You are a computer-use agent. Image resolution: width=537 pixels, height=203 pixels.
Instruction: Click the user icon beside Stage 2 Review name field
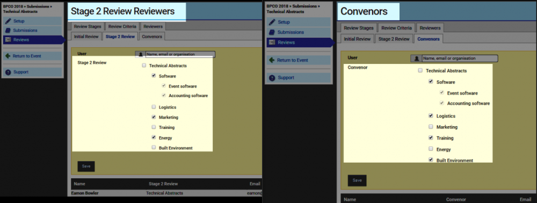coord(140,54)
